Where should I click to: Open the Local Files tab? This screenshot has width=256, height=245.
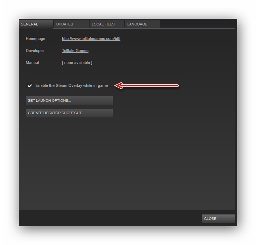pos(107,24)
